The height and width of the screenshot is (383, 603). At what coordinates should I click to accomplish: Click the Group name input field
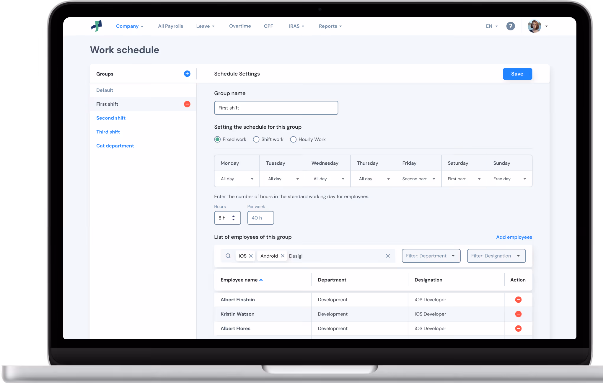(x=276, y=108)
